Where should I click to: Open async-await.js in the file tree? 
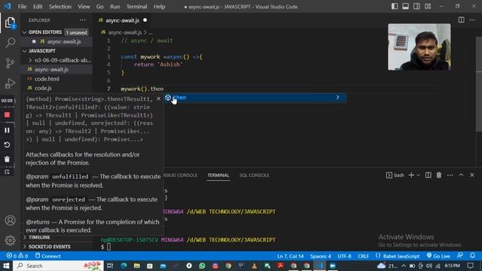pyautogui.click(x=56, y=69)
